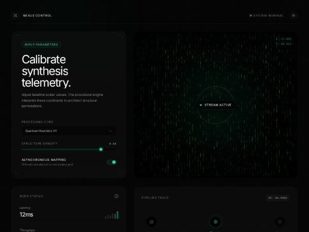Click the latency signal bars indicator
The width and height of the screenshot is (309, 232).
point(112,215)
